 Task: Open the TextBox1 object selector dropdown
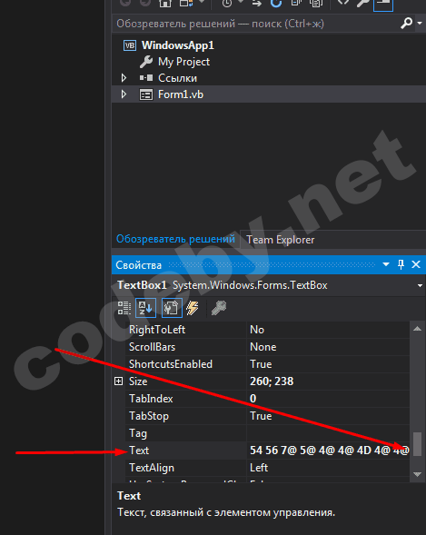click(420, 285)
